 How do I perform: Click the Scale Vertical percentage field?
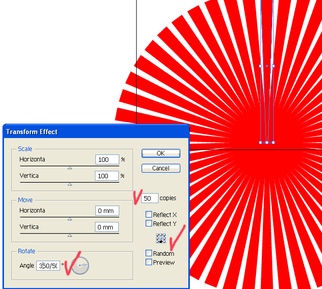click(107, 176)
